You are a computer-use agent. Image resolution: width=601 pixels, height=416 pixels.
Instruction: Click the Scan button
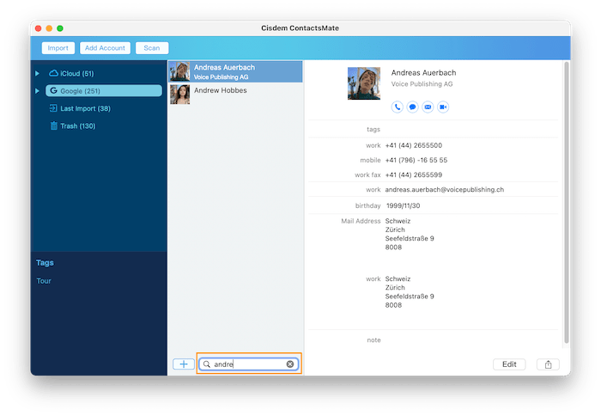click(x=152, y=48)
